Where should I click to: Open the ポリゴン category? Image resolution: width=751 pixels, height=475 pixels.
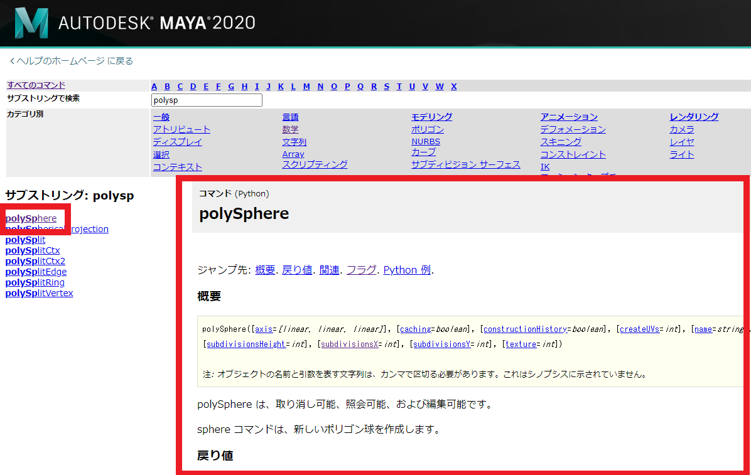[x=428, y=129]
